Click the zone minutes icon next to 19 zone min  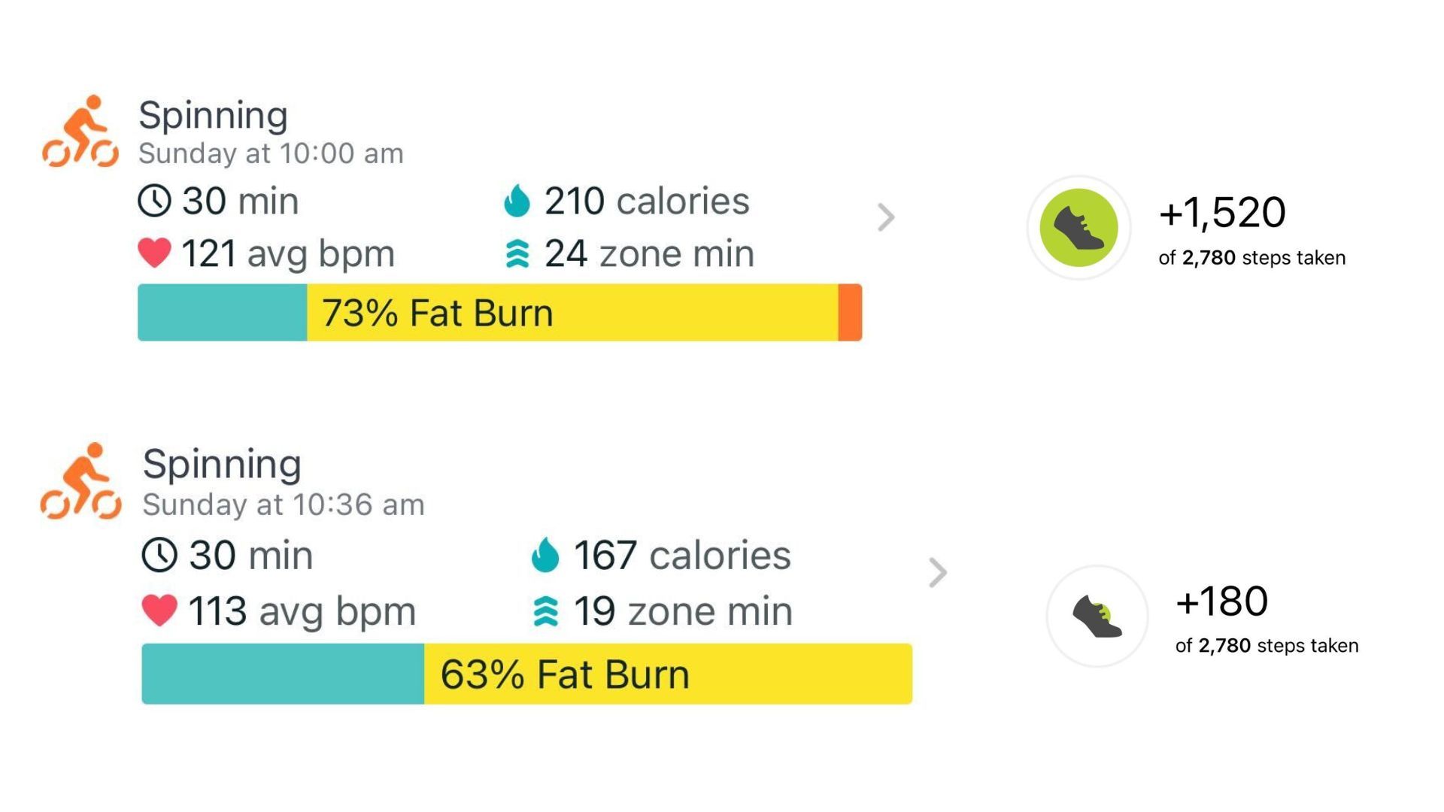pyautogui.click(x=547, y=611)
